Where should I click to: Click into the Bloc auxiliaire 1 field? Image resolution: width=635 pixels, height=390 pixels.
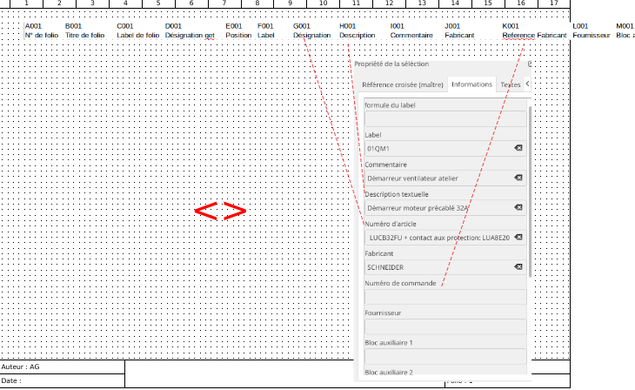[x=444, y=356]
